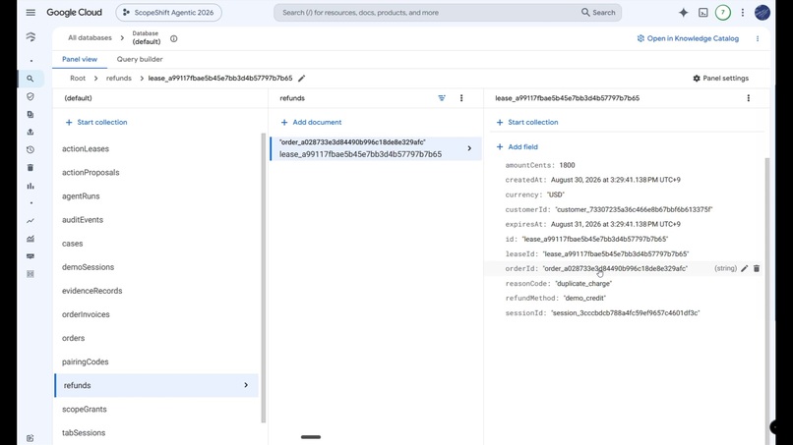
Task: Select pairingCodes collection
Action: point(86,362)
